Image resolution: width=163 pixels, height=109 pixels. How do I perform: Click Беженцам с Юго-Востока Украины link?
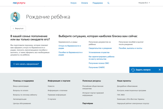pyautogui.click(x=131, y=99)
